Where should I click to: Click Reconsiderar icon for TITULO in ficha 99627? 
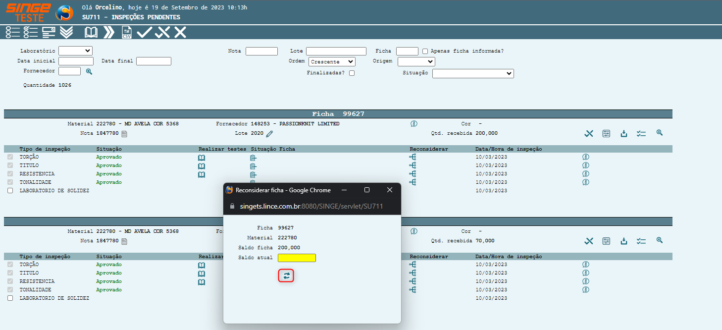point(413,165)
